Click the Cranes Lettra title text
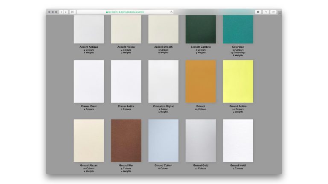This screenshot has width=328, height=184. [x=126, y=106]
